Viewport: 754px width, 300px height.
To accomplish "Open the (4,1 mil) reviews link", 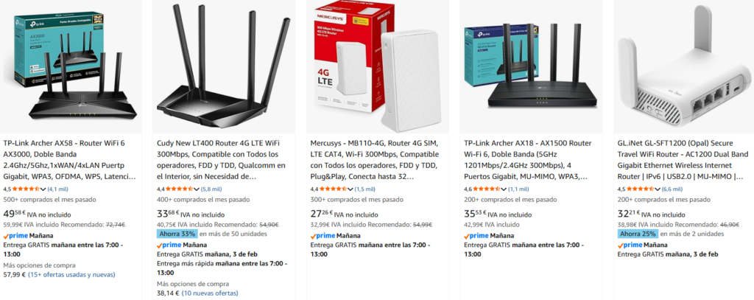I will click(x=58, y=189).
